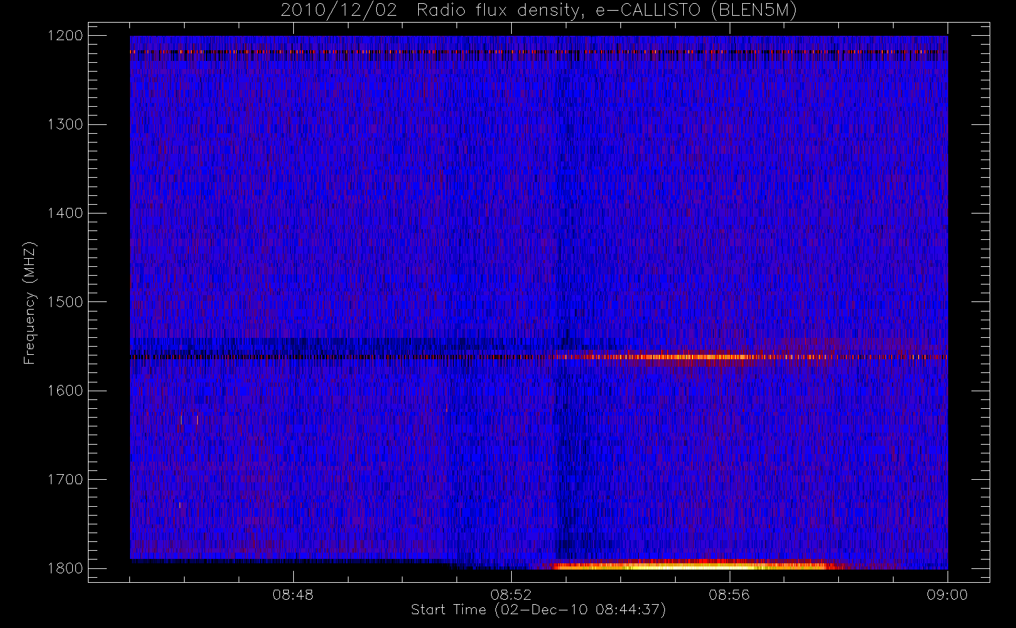
Task: Click the plot title '2010/12/02 Radio flux density'
Action: click(x=538, y=11)
